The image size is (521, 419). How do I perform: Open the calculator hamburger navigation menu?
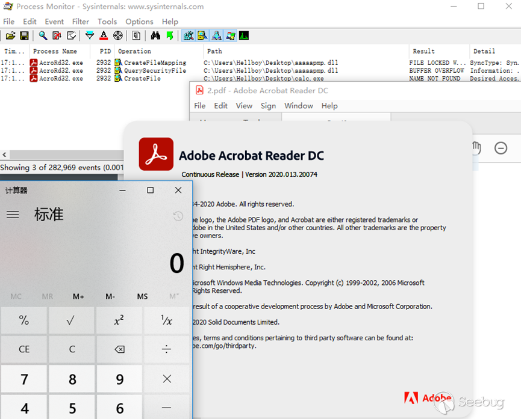pyautogui.click(x=13, y=215)
